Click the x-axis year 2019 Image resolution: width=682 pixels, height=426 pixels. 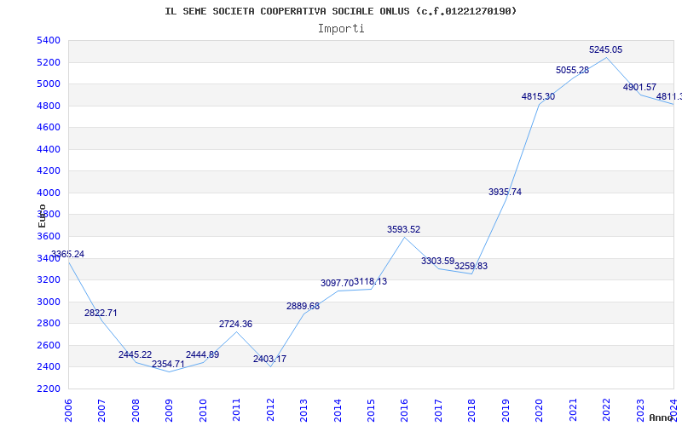point(506,411)
